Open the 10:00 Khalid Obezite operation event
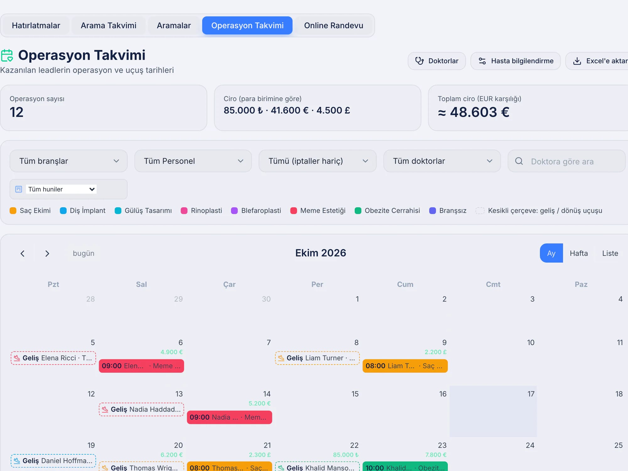This screenshot has height=471, width=628. (405, 466)
